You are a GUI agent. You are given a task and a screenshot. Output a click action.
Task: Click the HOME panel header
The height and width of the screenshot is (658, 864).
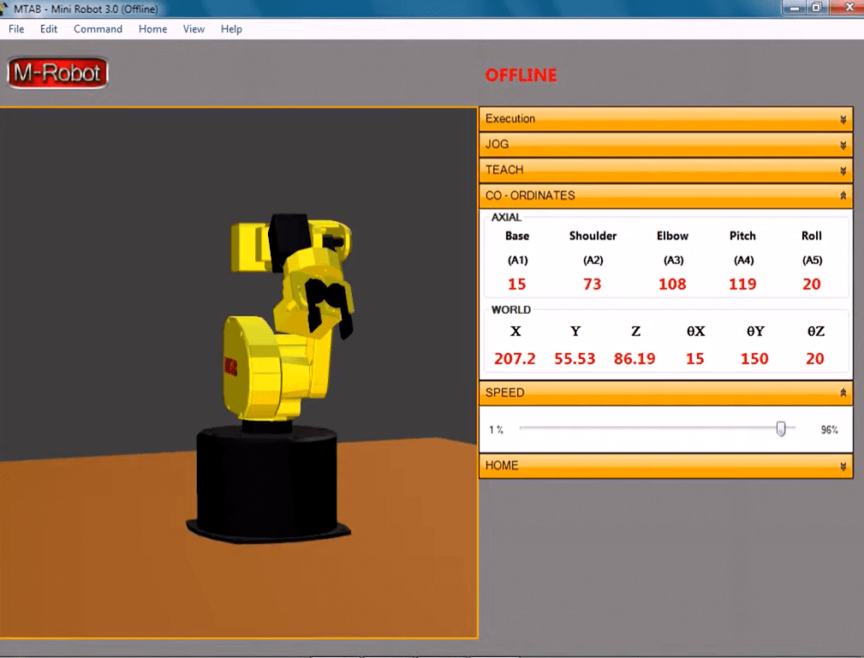[665, 465]
